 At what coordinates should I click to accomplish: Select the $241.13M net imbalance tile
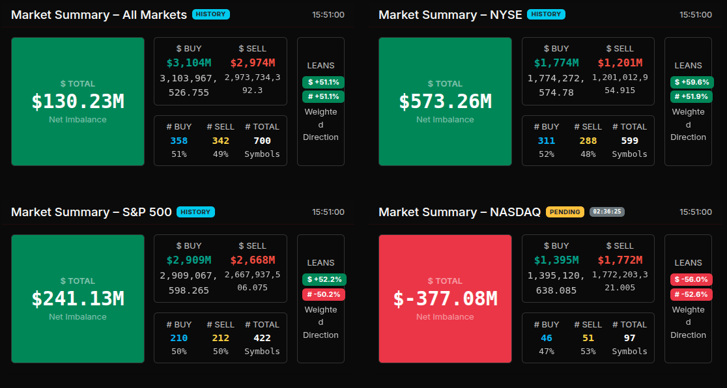[x=78, y=299]
